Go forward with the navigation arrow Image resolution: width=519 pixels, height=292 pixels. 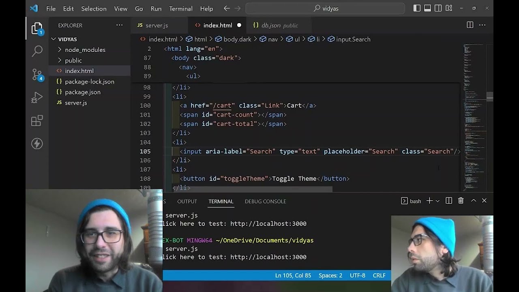238,9
